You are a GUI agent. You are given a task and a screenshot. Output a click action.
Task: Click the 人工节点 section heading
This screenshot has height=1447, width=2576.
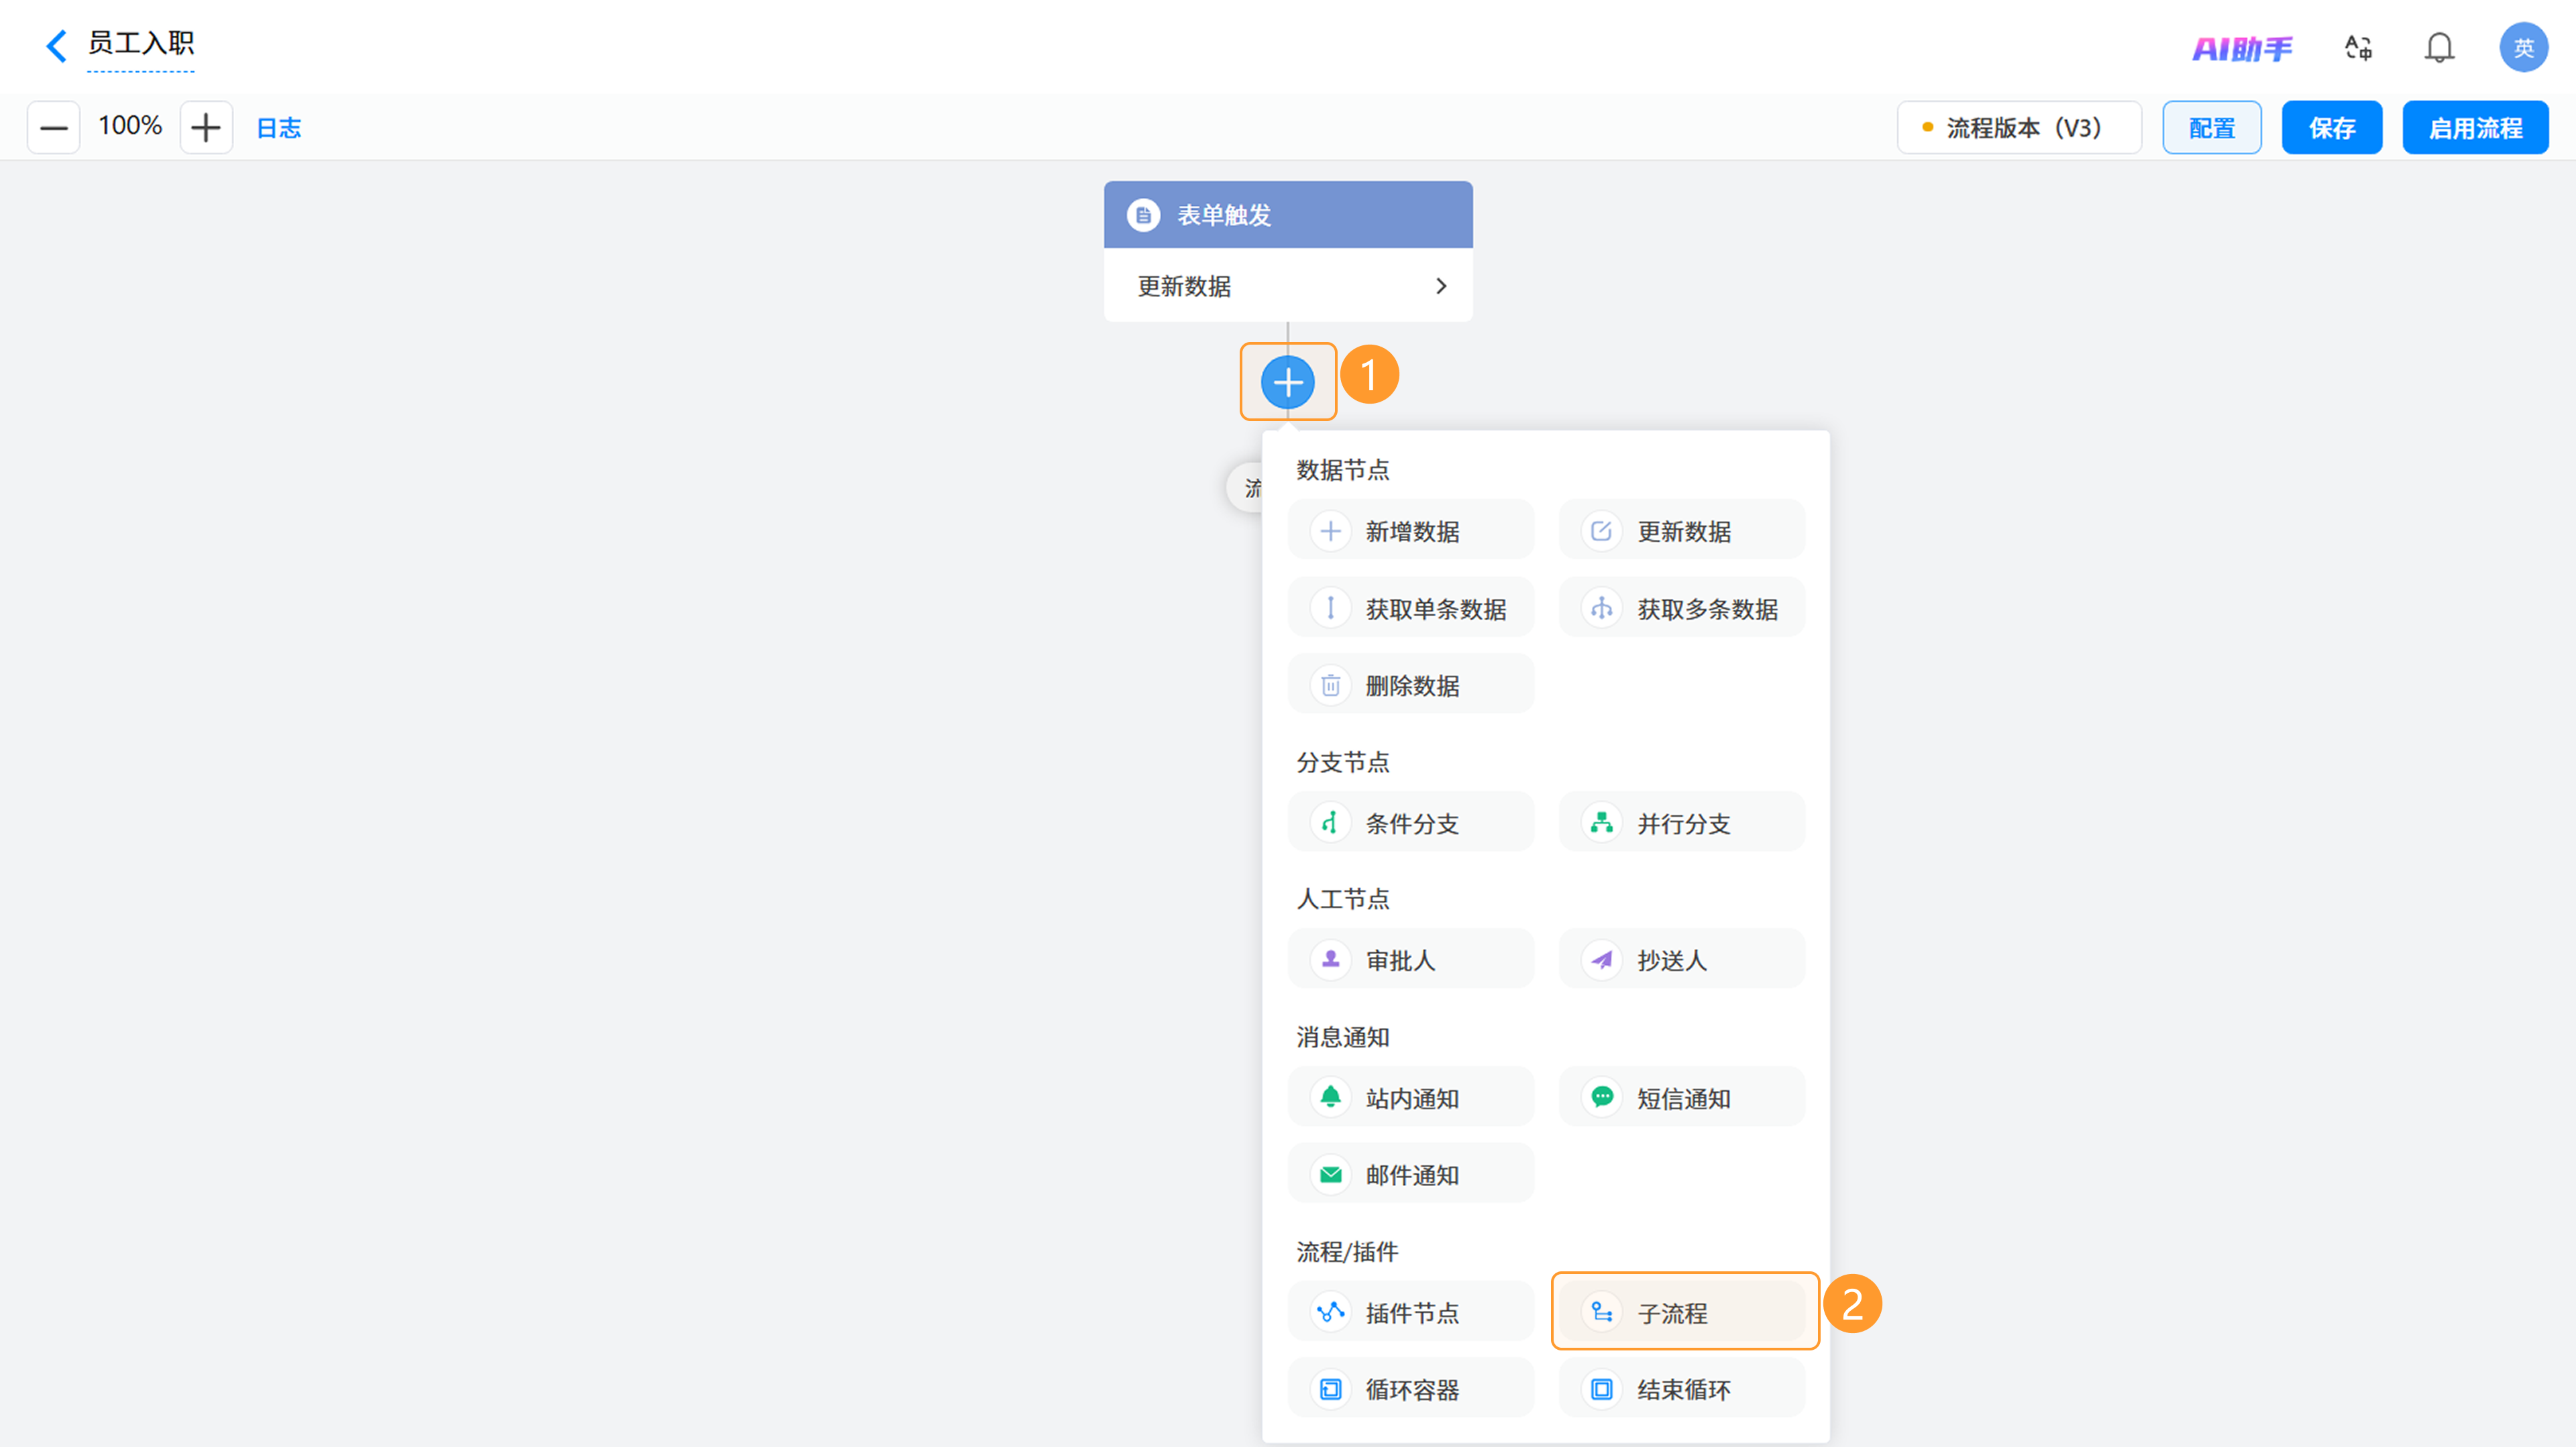[1342, 899]
